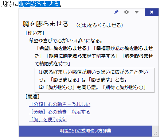Click the [使い方] section label
The height and width of the screenshot is (138, 160).
coord(35,33)
